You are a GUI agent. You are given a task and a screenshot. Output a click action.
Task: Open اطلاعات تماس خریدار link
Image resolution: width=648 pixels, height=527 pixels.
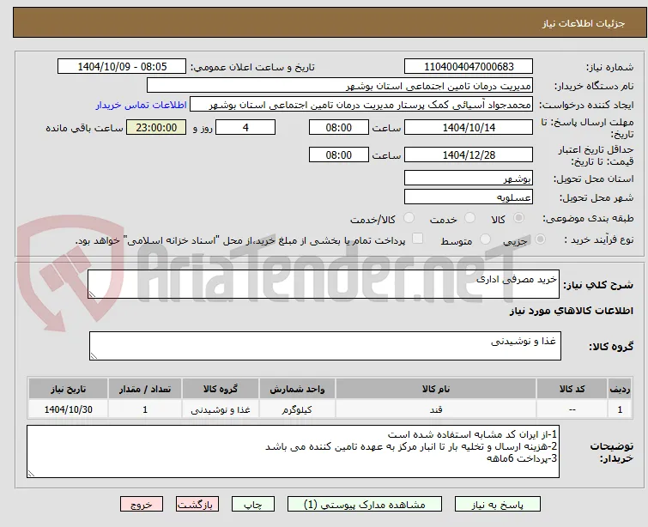click(x=142, y=105)
